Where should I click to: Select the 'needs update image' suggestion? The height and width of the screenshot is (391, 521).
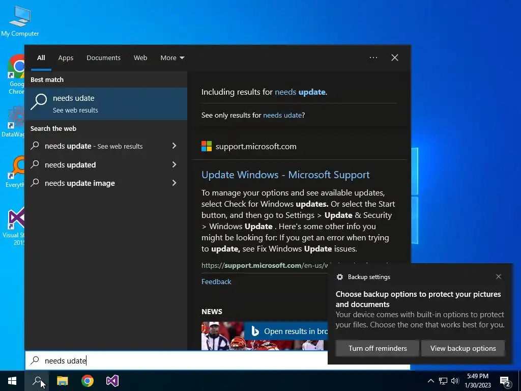point(80,183)
